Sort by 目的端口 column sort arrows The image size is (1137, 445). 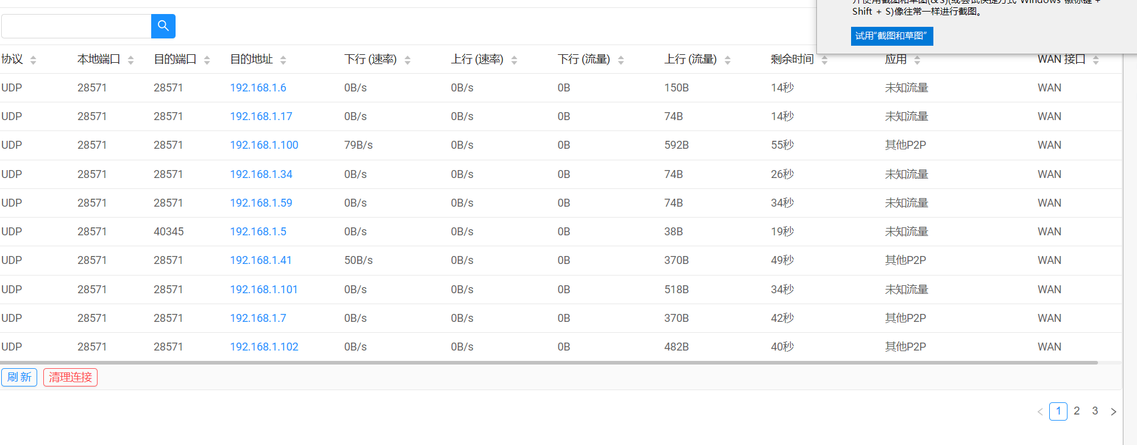(207, 60)
